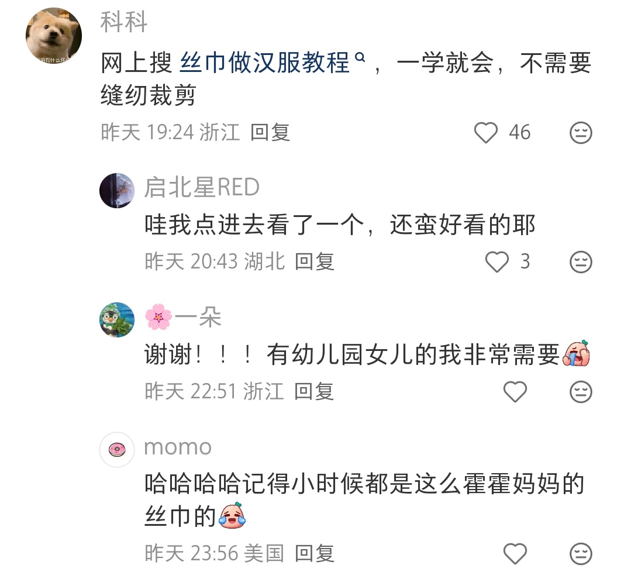Reply to 一朵's comment via 回复
The image size is (631, 572).
pos(314,391)
